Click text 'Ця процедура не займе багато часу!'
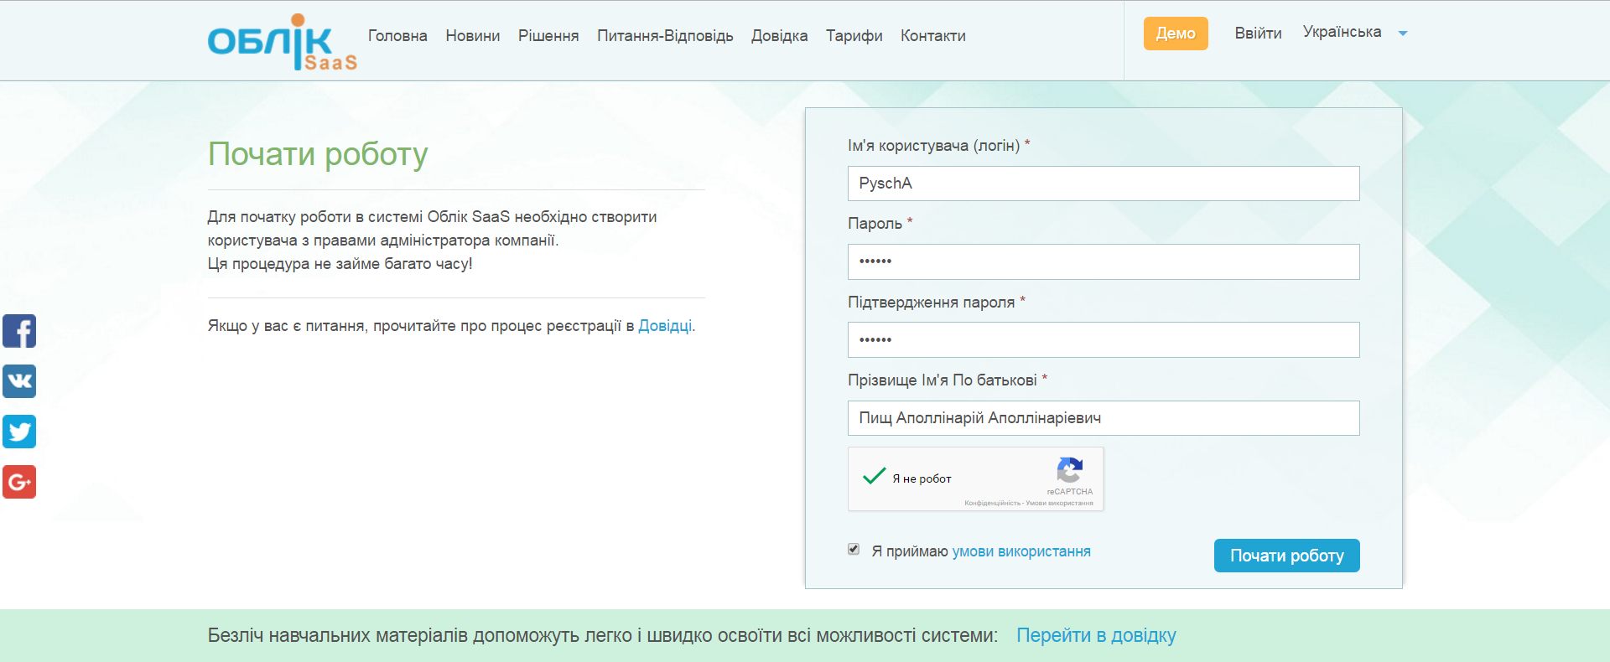 tap(340, 264)
